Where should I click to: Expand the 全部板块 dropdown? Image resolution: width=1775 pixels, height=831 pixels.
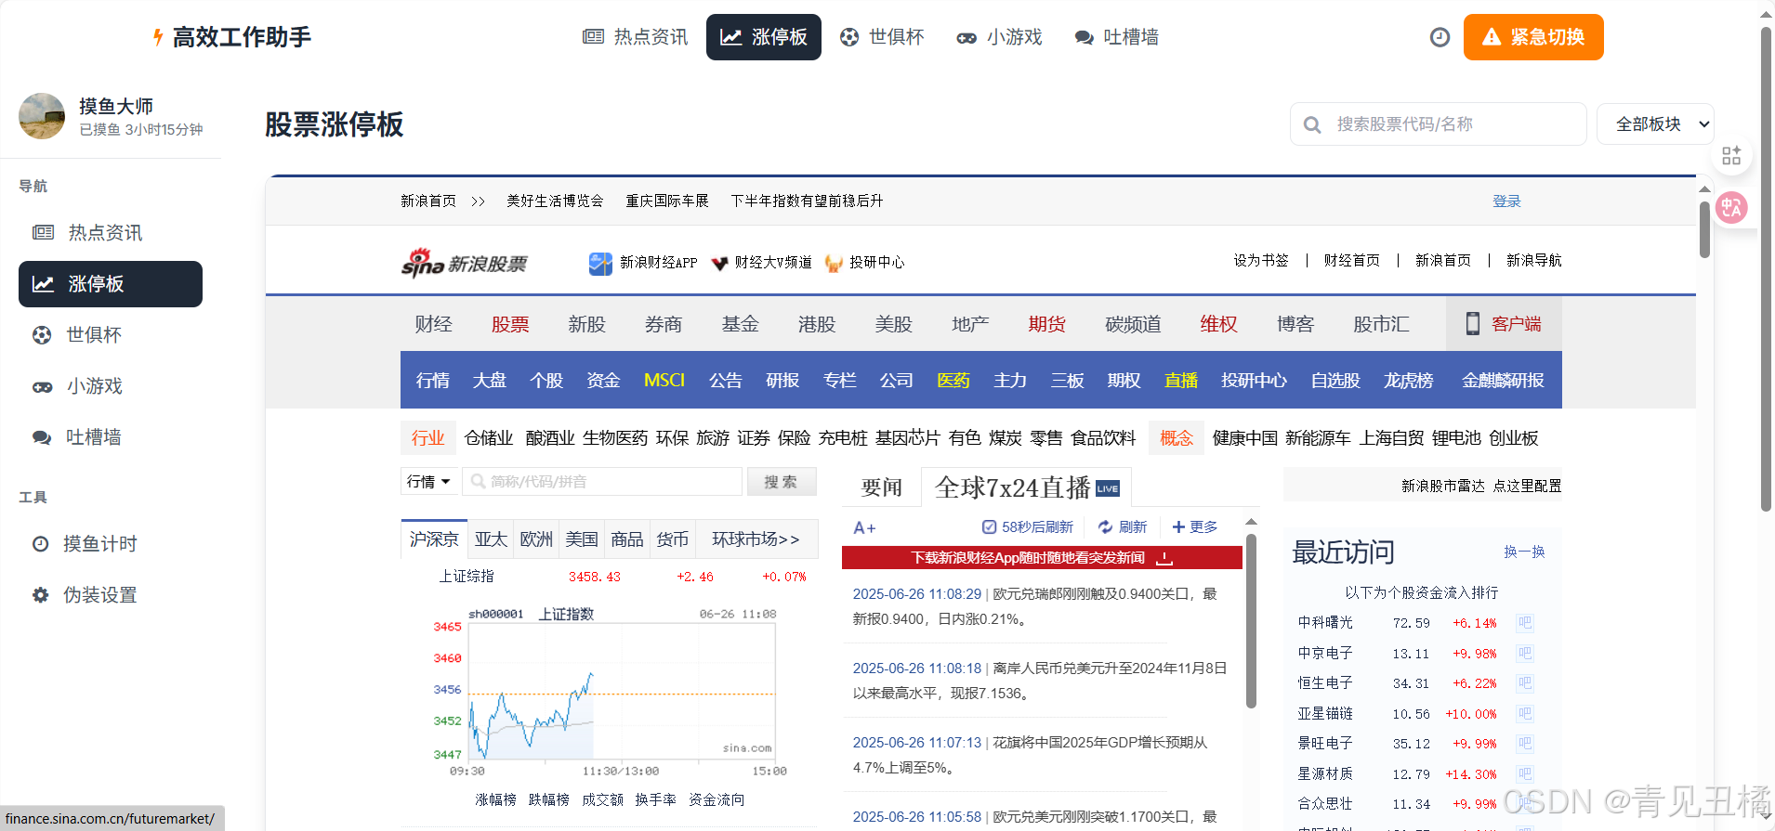point(1655,124)
